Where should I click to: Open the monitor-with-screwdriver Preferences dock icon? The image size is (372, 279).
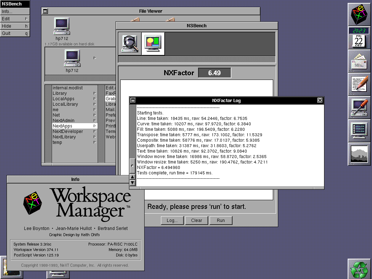click(x=360, y=108)
